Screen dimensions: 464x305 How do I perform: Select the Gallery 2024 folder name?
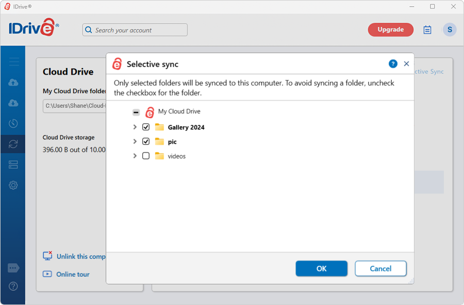186,127
